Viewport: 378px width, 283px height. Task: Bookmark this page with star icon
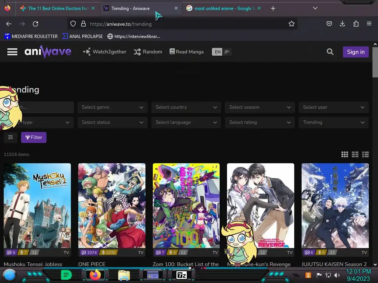pos(292,24)
